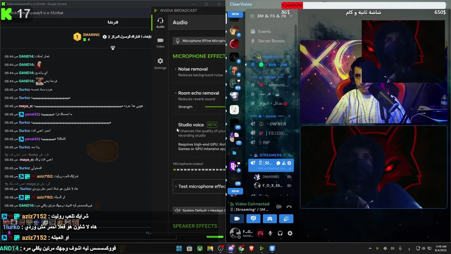
Task: Open the 3M & F5 & 7R server menu
Action: (x=271, y=16)
